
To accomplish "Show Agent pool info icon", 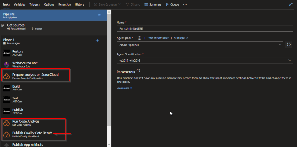I will click(x=140, y=38).
